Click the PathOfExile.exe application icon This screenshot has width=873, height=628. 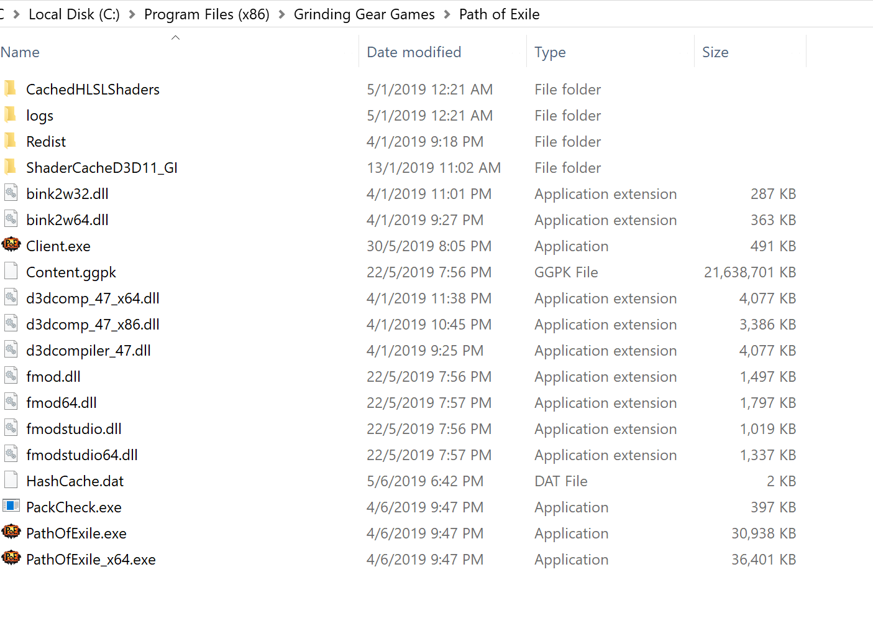[11, 532]
